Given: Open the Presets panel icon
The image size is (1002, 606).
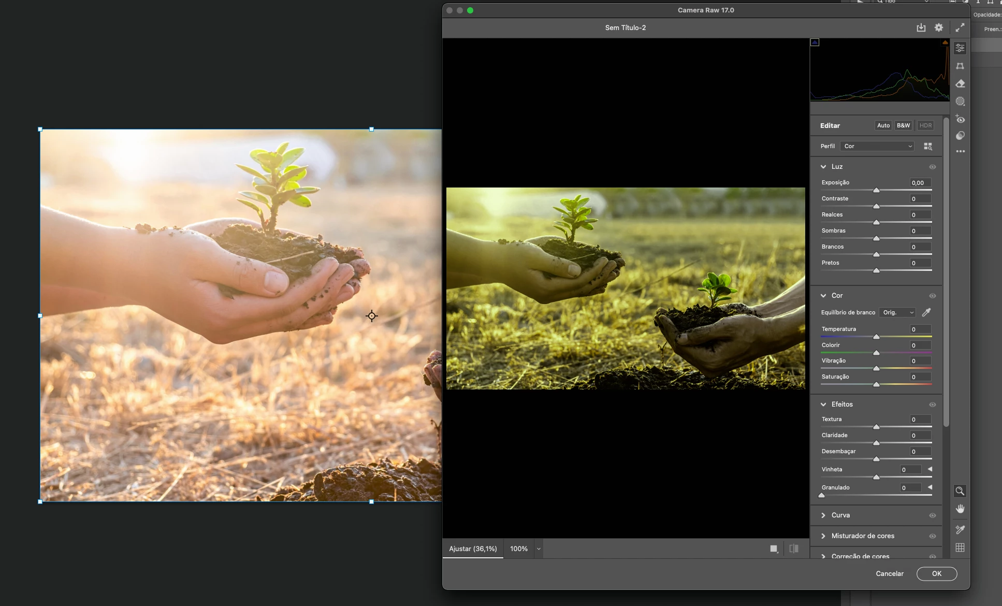Looking at the screenshot, I should coord(960,136).
